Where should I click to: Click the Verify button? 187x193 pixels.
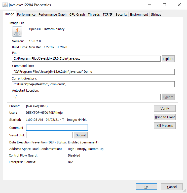(x=165, y=108)
